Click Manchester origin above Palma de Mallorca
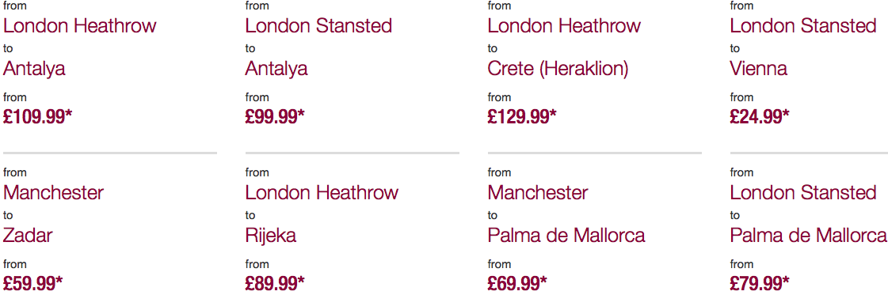888x295 pixels. click(x=538, y=193)
